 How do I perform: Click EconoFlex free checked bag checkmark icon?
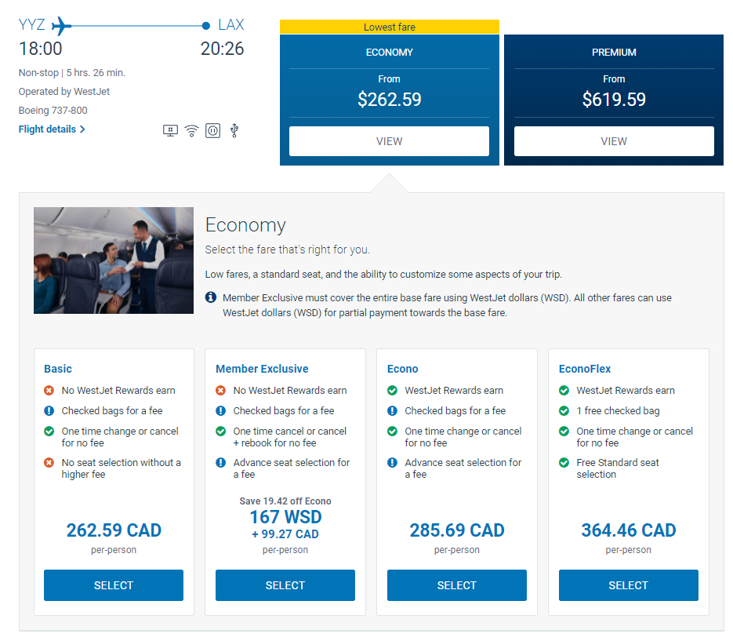click(564, 411)
